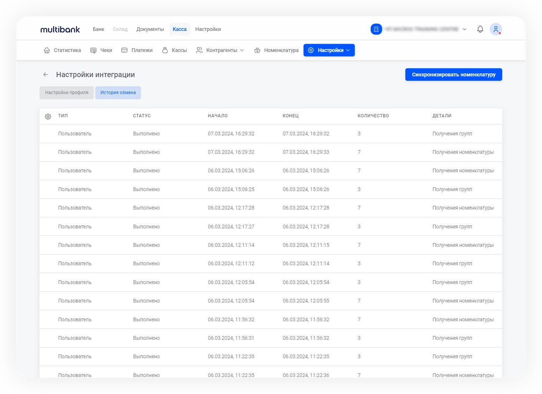Click the КОЛИЧЕСТВО column header
This screenshot has width=542, height=394.
click(x=373, y=116)
